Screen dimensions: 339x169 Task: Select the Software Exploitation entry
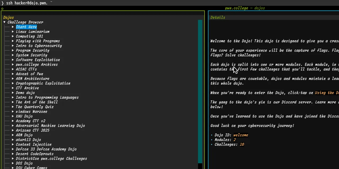38,60
